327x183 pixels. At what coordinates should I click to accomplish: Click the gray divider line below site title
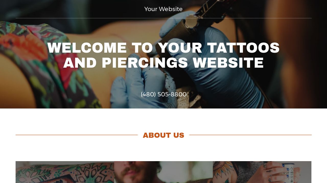[163, 18]
